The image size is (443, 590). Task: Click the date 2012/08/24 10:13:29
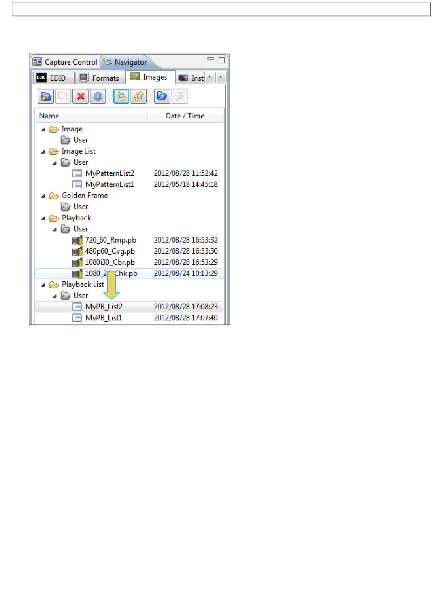pyautogui.click(x=186, y=273)
